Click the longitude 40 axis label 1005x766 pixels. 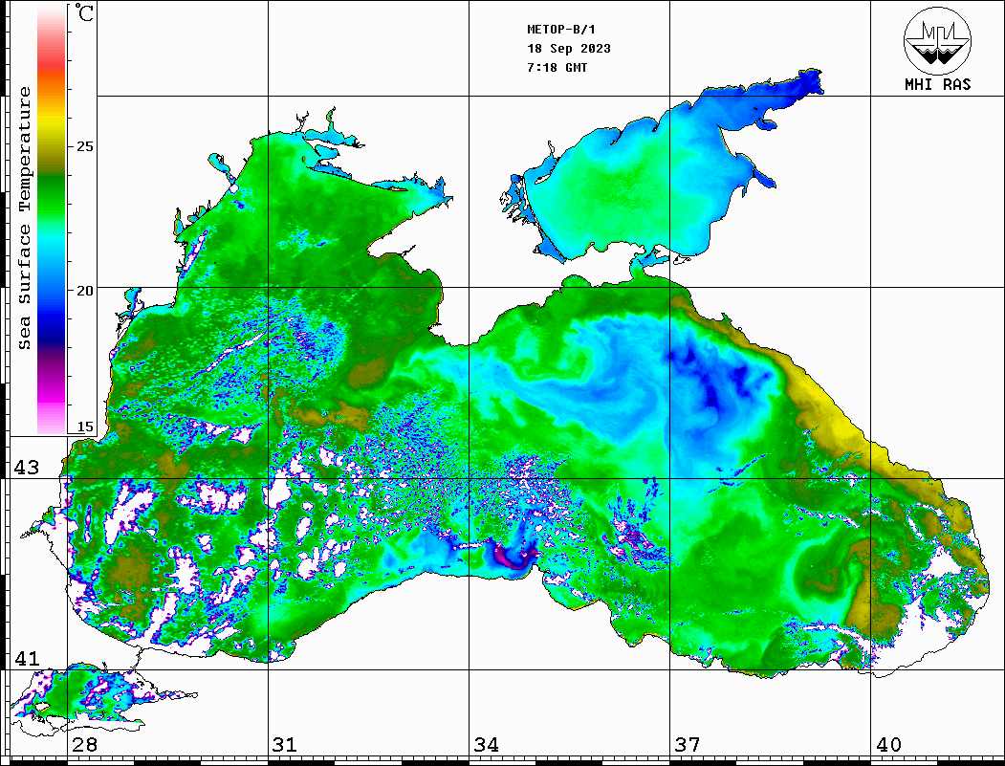click(888, 745)
